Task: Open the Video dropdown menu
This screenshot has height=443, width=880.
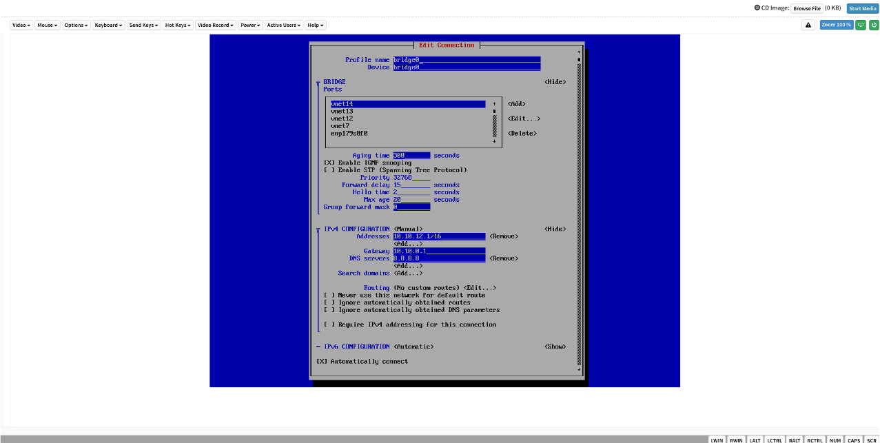Action: click(21, 25)
